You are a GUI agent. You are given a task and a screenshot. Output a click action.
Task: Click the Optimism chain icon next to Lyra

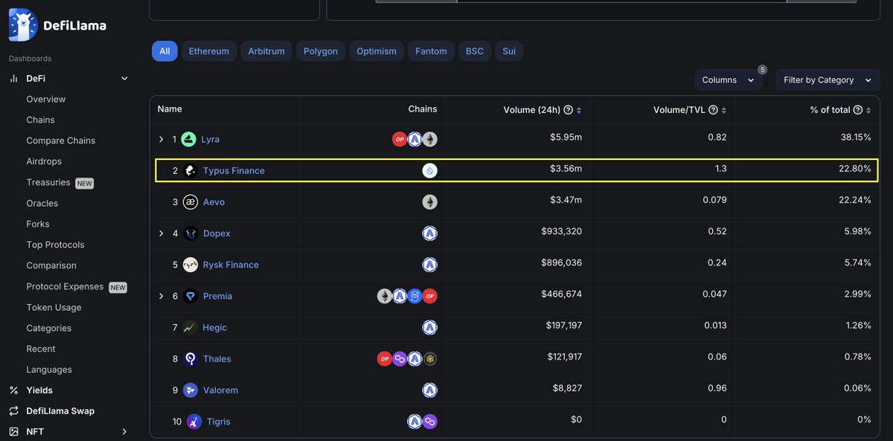pos(400,138)
